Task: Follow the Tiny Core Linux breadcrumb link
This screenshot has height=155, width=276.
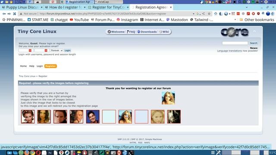Action: coord(27,76)
